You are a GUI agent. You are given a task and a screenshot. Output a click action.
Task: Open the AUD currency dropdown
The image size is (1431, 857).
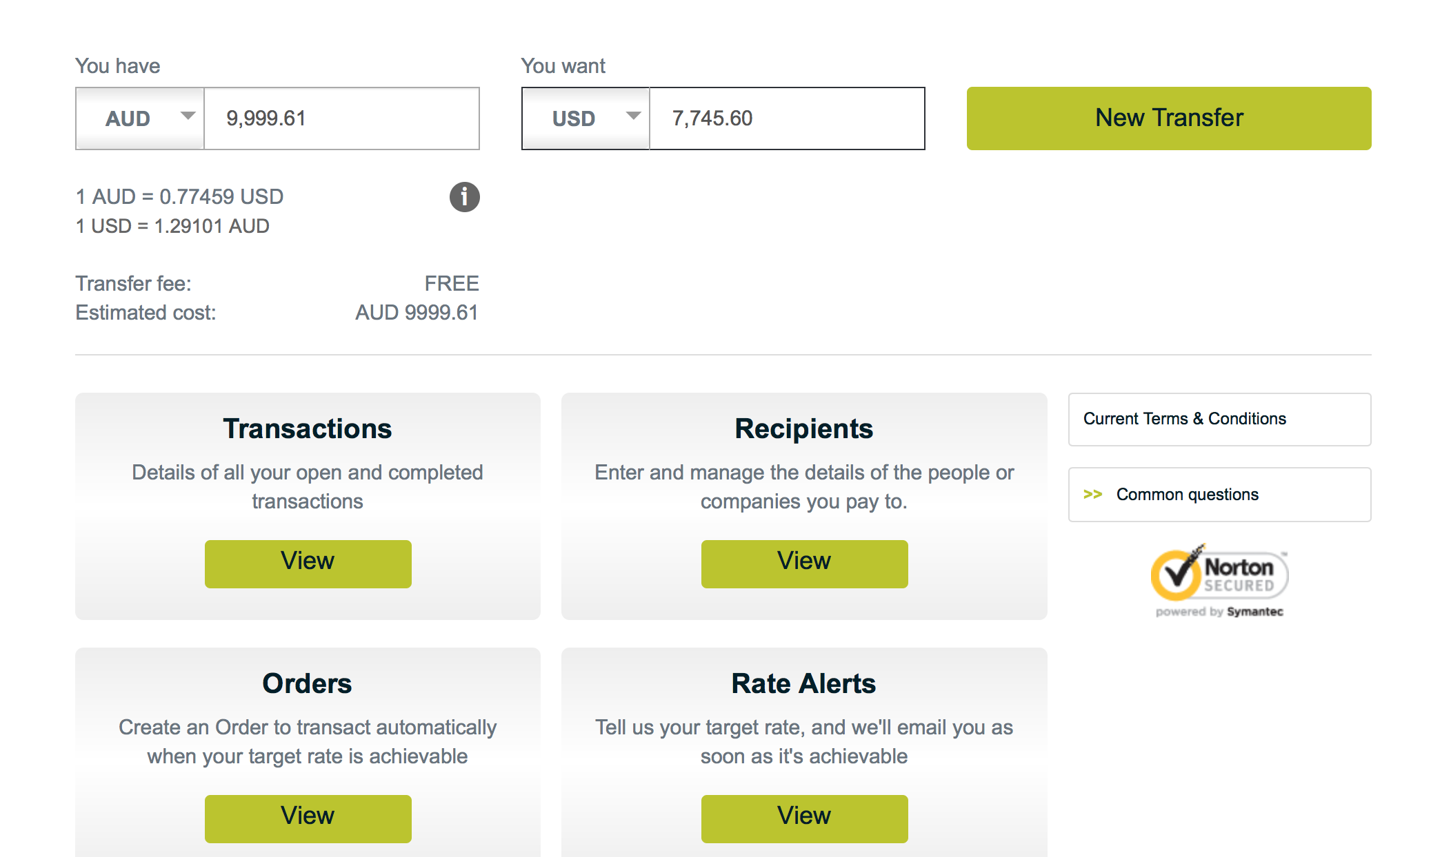pos(140,118)
